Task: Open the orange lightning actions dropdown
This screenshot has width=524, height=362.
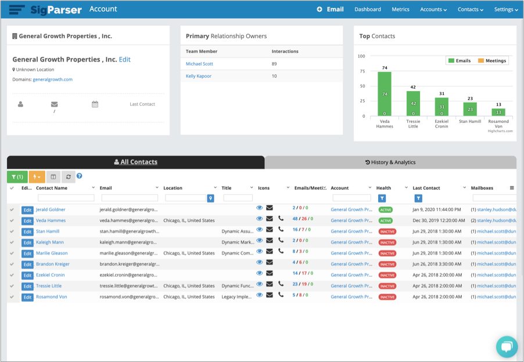Action: click(x=37, y=177)
